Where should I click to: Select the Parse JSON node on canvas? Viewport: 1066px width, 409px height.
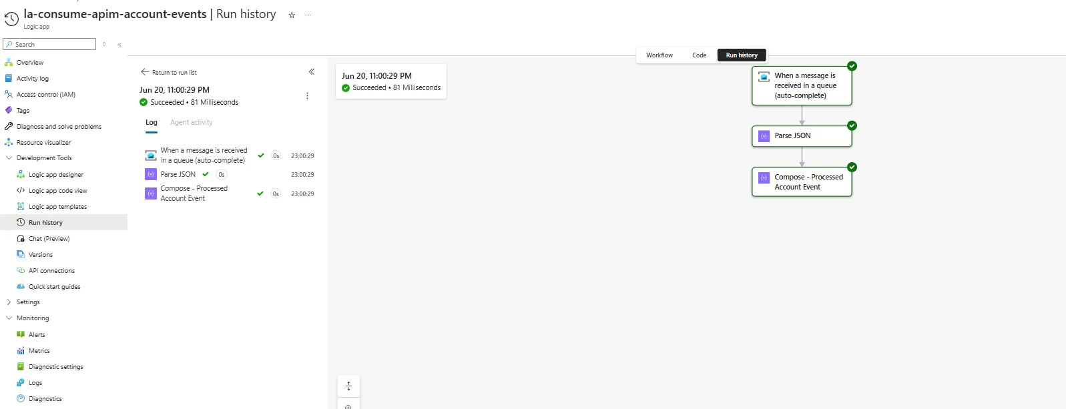[x=802, y=136]
